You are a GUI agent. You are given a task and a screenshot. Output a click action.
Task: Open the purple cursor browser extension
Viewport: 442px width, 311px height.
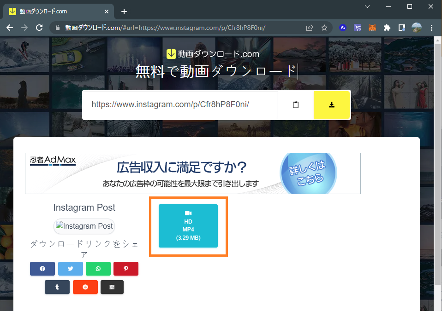358,28
